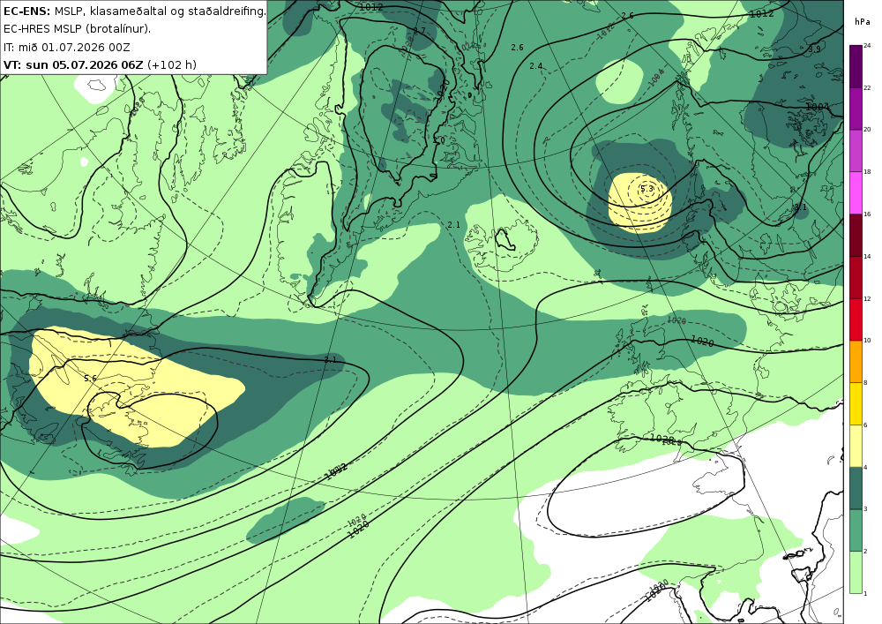Click the '(+102 h)' forecast lead time text
This screenshot has width=882, height=624.
tap(172, 64)
